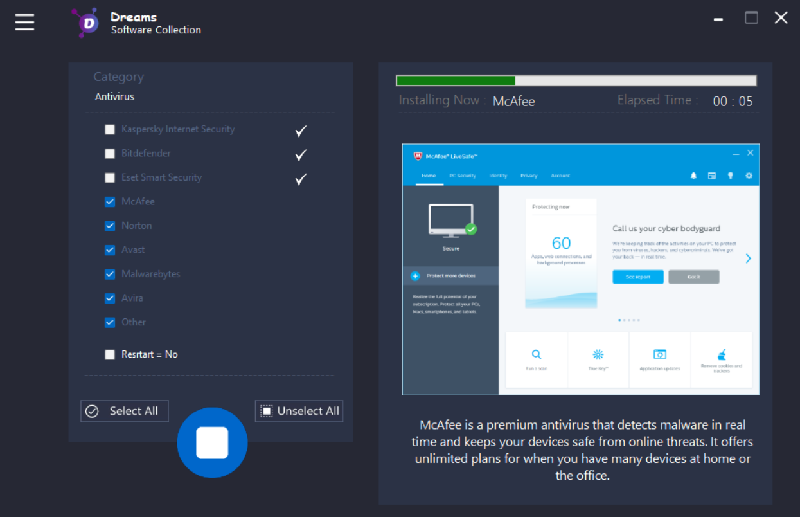Click the checkmark next to Kaspersky
Viewport: 800px width, 517px height.
click(x=300, y=131)
